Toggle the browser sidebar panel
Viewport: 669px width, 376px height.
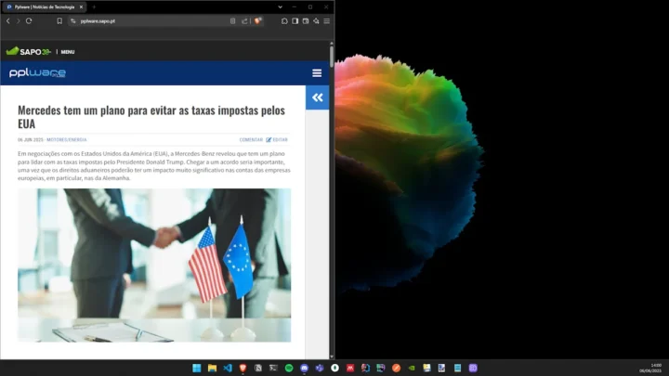coord(295,20)
